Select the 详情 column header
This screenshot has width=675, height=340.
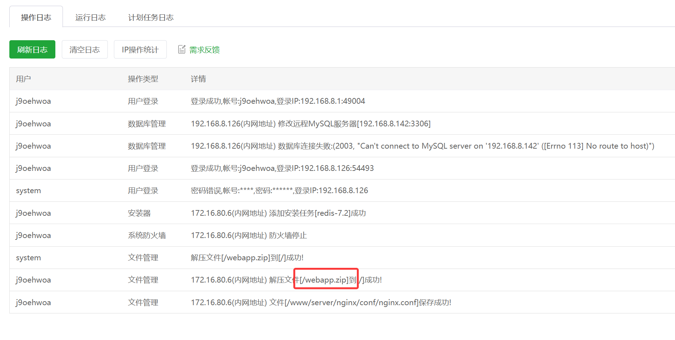tap(198, 79)
